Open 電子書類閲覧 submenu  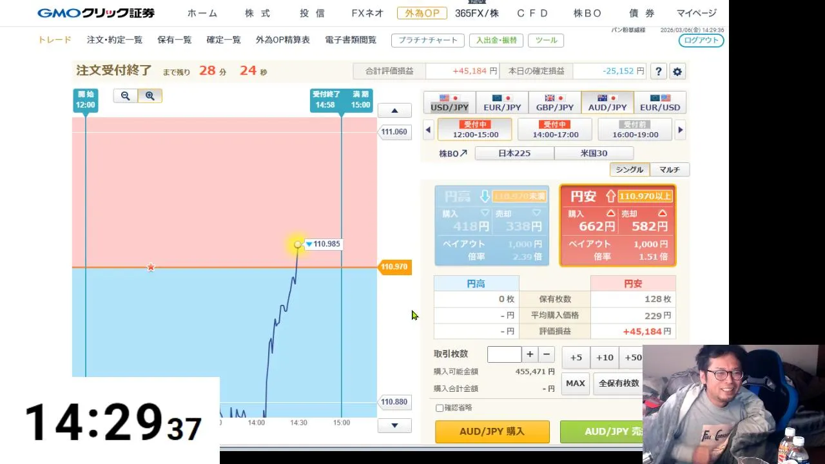pos(351,40)
